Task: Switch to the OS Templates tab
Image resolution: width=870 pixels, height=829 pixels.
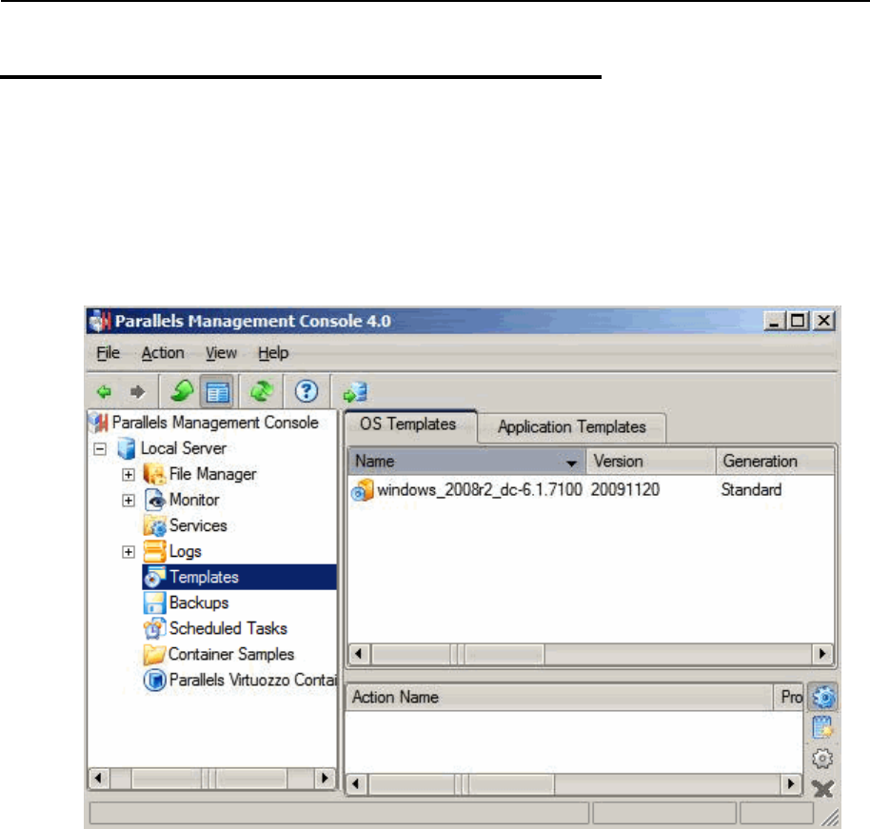Action: point(410,424)
